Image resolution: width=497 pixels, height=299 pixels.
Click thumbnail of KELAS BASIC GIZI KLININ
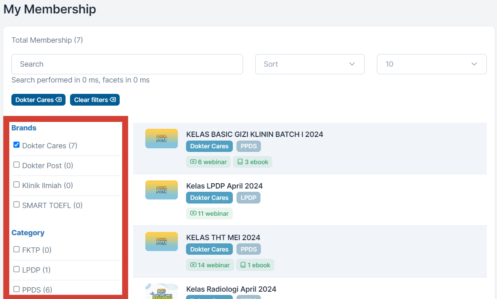162,139
